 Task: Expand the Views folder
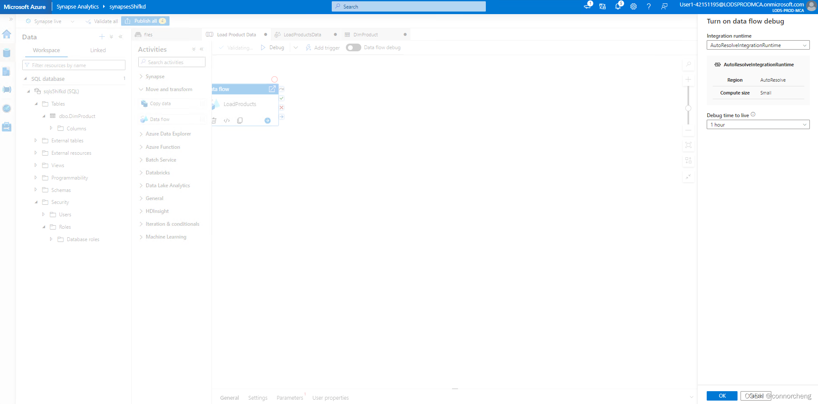[x=36, y=165]
